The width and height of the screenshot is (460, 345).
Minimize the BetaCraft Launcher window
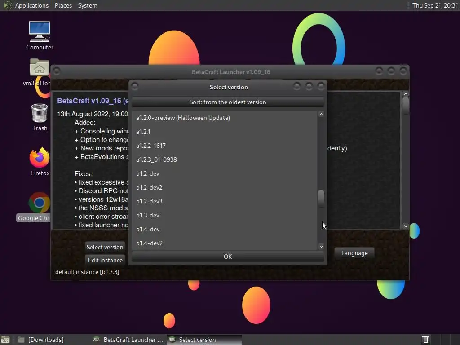tap(379, 71)
